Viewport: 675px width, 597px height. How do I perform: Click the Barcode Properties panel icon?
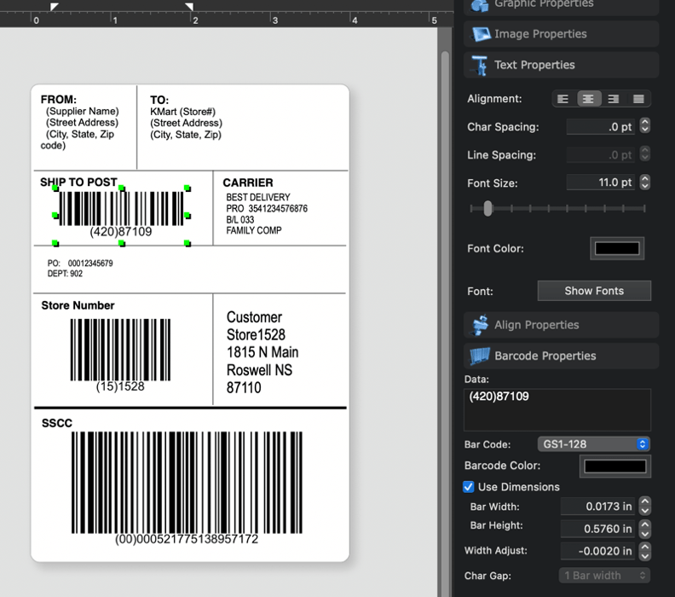click(x=480, y=356)
